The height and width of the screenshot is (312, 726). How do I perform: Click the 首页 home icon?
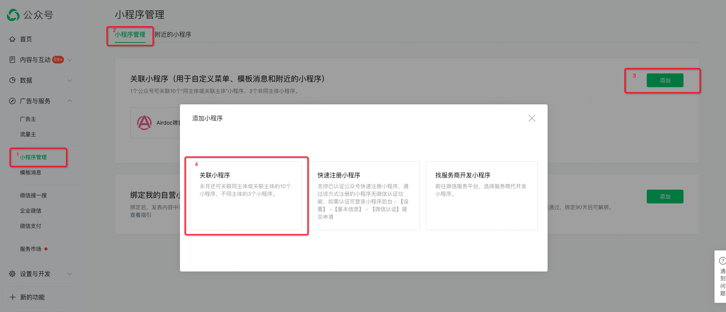point(12,39)
